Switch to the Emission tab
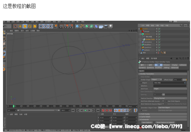Screen dimensions: 191x132 coord(167,65)
